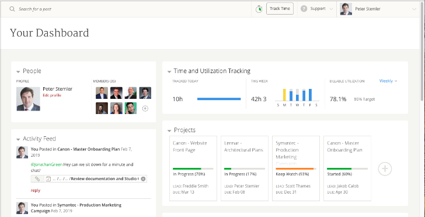Collapse Time and Utilization Tracking panel
425x217 pixels.
point(169,72)
